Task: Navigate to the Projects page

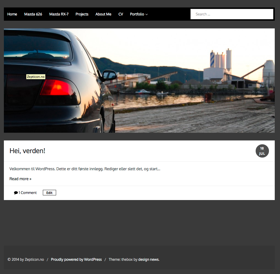Action: point(82,14)
